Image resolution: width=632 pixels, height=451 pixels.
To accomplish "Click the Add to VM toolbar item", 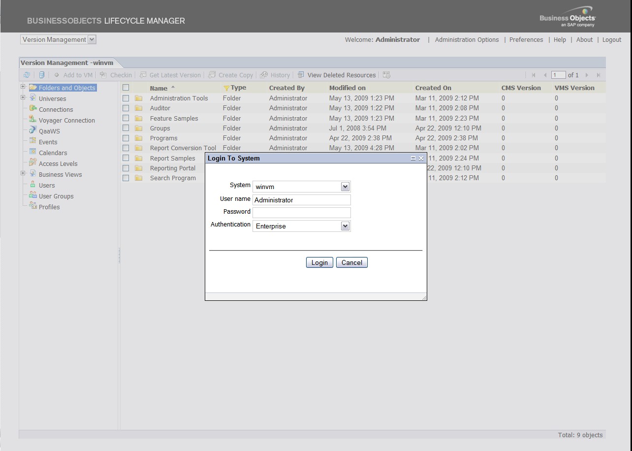I will coord(73,75).
